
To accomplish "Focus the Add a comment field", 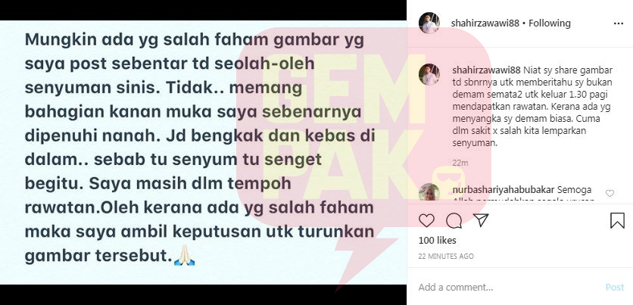I will coord(509,288).
